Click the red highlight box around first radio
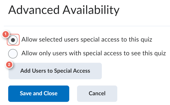Viewport: 170px width, 105px height. (13, 40)
